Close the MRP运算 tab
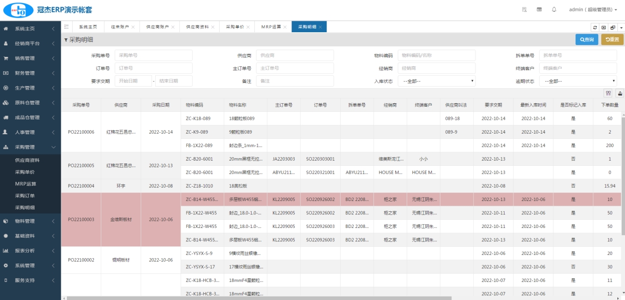 [286, 27]
